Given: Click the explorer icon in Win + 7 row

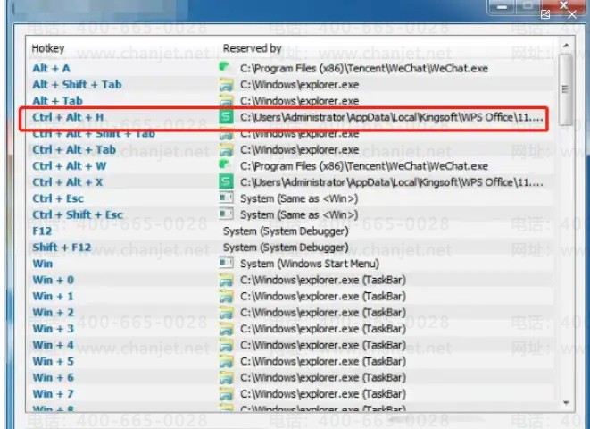Looking at the screenshot, I should tap(226, 394).
